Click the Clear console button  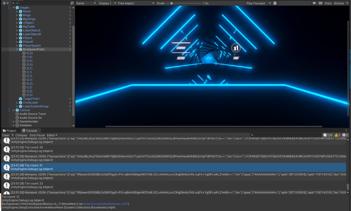coord(6,135)
